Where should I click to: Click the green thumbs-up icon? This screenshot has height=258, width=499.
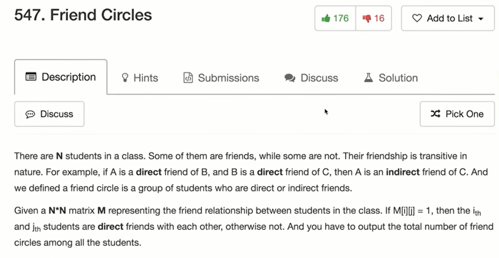click(326, 18)
